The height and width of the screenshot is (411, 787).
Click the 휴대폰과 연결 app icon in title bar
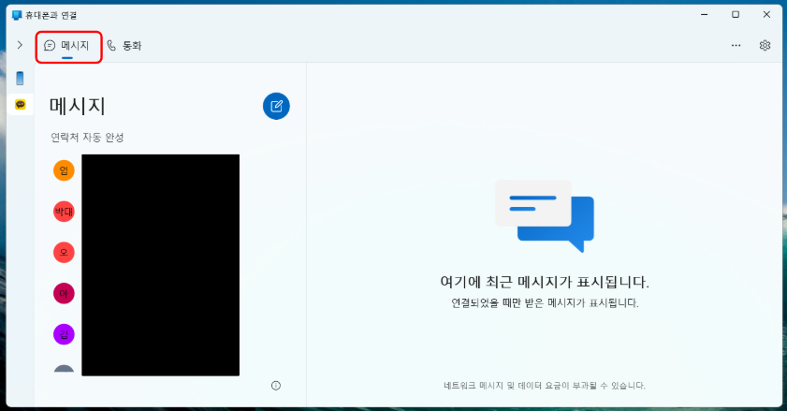(x=17, y=15)
